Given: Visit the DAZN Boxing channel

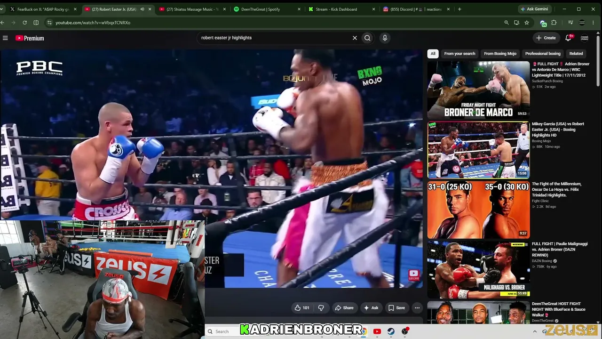Looking at the screenshot, I should pyautogui.click(x=542, y=261).
